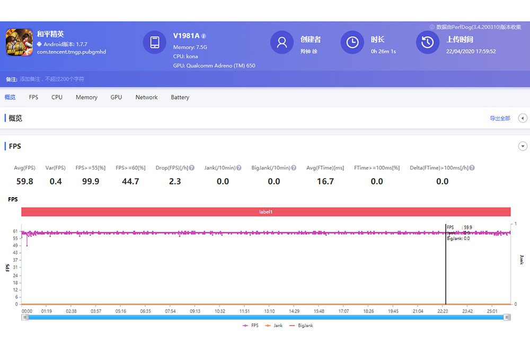530x353 pixels.
Task: Click the 导出全部 export all link
Action: point(500,118)
